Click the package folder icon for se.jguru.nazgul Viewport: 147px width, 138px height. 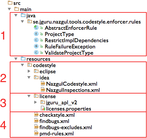click(30, 21)
